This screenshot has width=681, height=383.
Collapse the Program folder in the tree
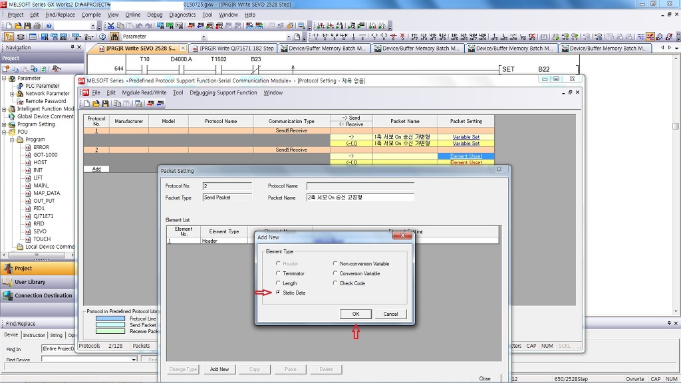click(x=12, y=140)
